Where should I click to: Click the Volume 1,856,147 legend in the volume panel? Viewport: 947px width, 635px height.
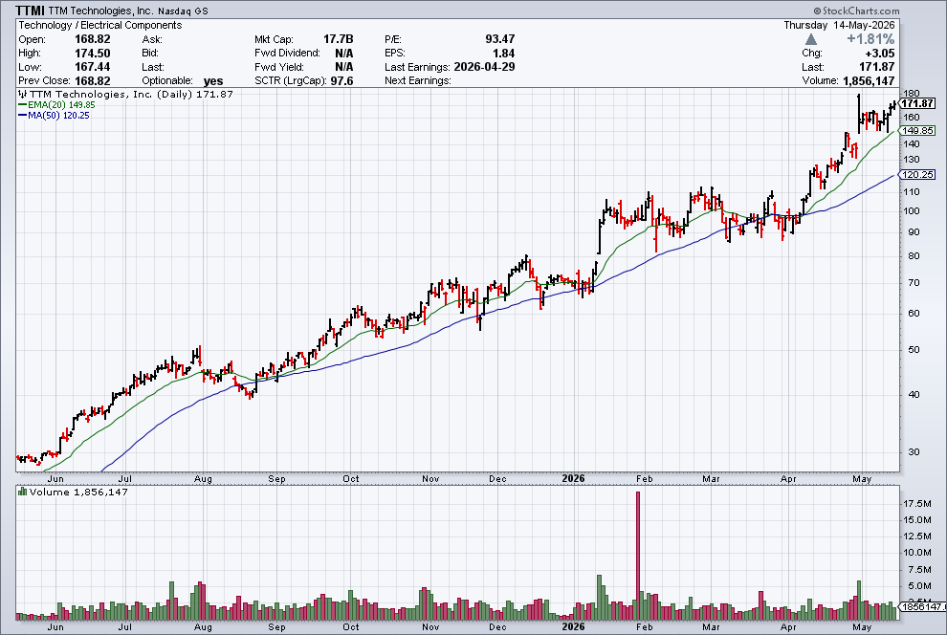[x=78, y=492]
